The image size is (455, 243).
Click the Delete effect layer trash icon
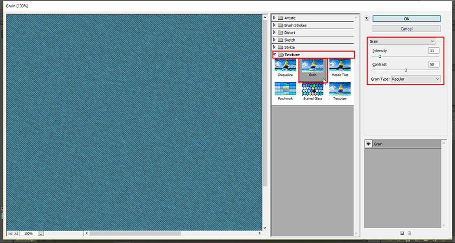pos(409,233)
